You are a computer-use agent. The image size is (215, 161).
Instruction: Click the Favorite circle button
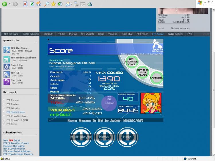(x=156, y=78)
